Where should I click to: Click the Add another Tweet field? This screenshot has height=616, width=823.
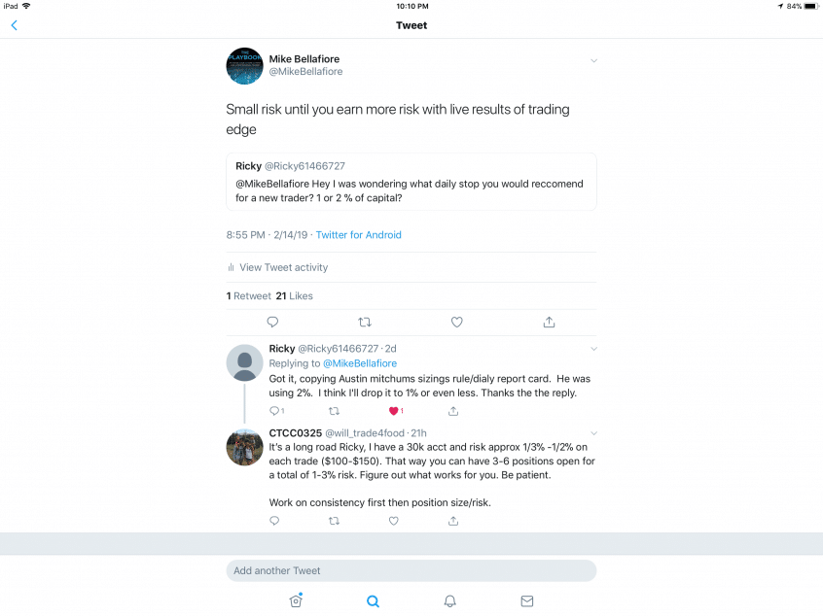point(411,570)
